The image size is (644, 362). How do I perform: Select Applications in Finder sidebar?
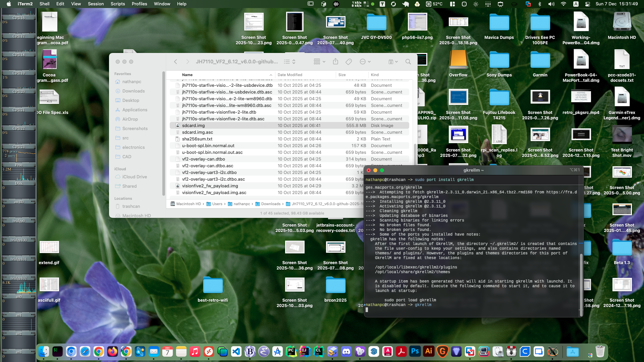135,110
